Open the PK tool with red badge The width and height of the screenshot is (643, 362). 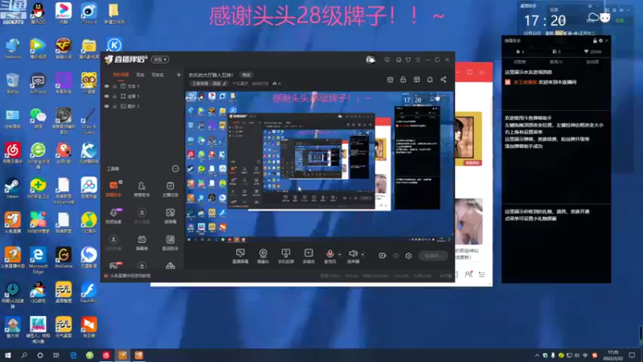[115, 265]
